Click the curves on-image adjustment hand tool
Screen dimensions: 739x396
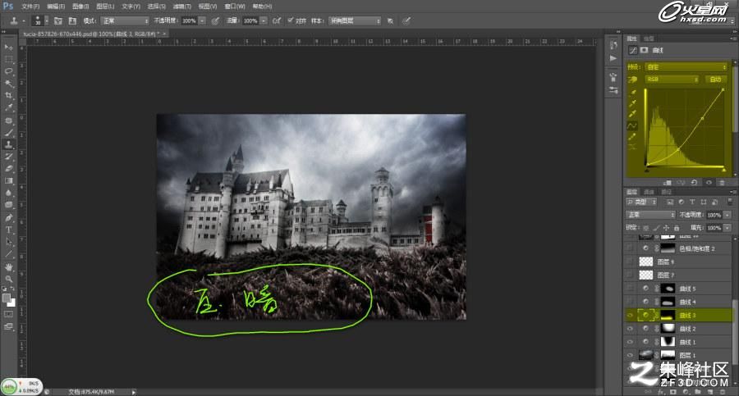tap(632, 80)
